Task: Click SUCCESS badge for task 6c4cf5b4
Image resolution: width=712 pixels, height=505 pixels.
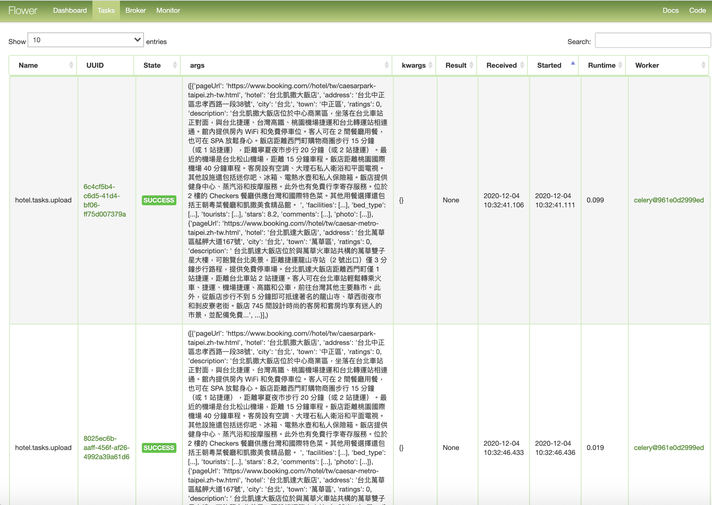Action: (x=159, y=200)
